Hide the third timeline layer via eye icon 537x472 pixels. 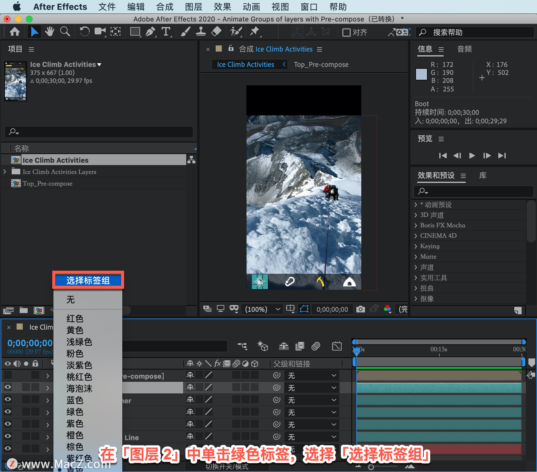[8, 399]
